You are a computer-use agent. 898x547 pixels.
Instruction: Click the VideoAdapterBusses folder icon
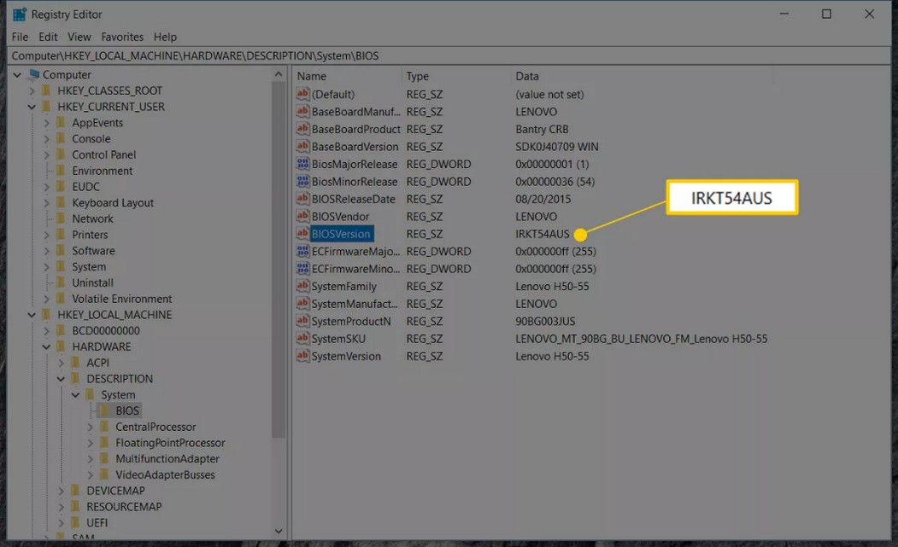tap(105, 474)
